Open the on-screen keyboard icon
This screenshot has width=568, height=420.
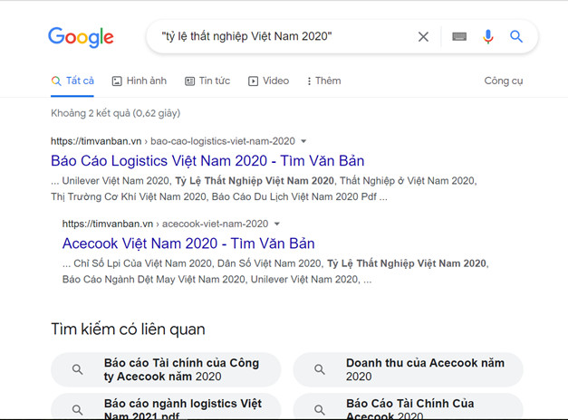coord(459,36)
